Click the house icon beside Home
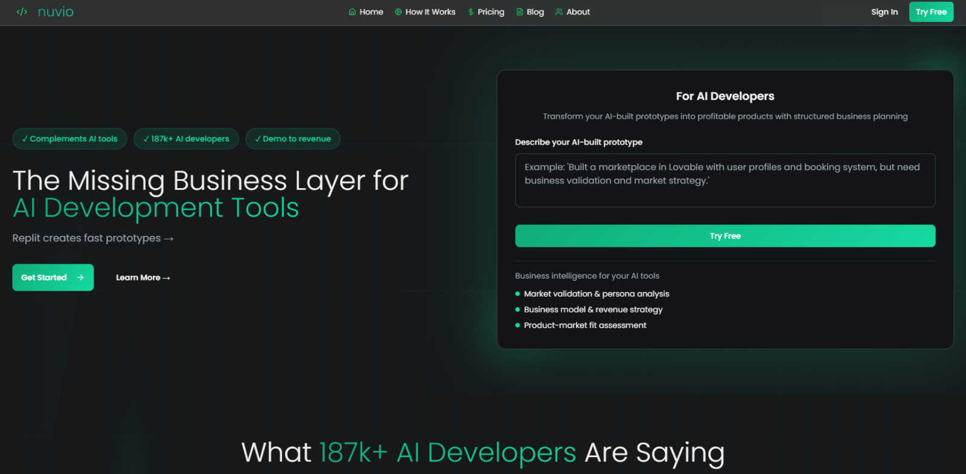Screen dimensions: 966x474 pos(352,12)
